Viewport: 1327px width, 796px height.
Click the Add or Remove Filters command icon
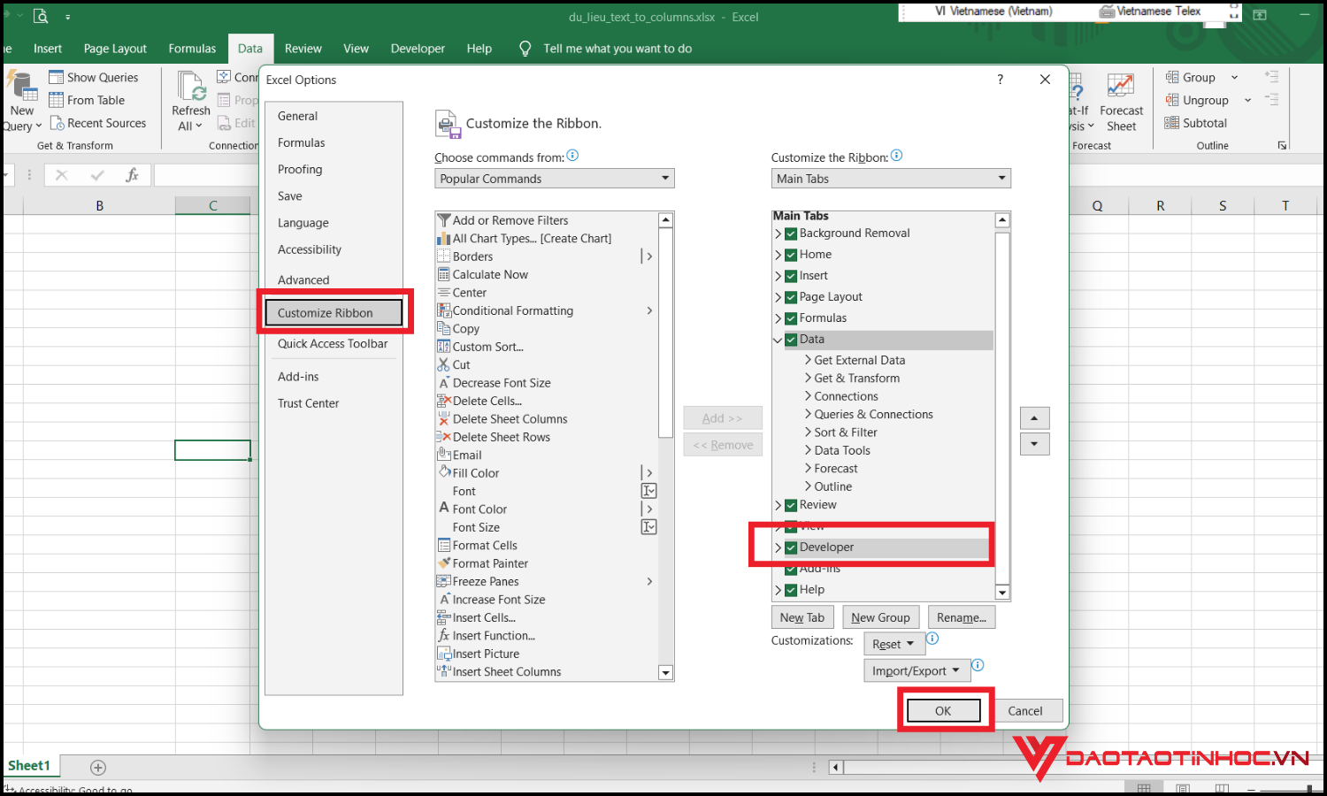444,220
